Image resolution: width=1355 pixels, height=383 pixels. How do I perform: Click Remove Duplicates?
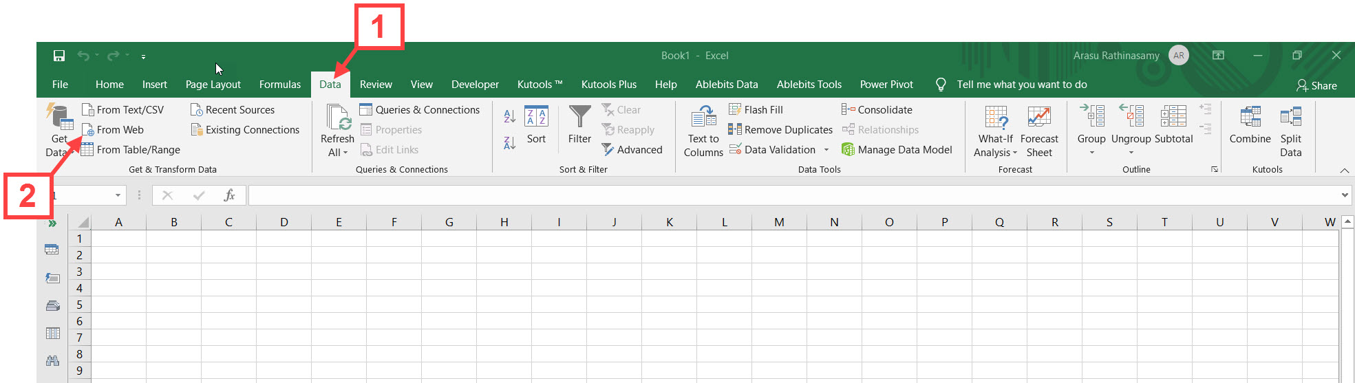(780, 130)
